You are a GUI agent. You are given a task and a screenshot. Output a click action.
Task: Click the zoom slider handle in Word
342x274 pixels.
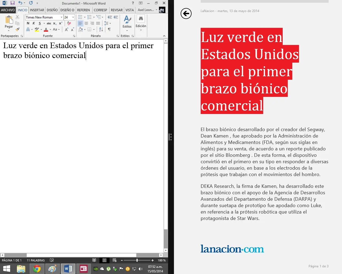point(137,260)
